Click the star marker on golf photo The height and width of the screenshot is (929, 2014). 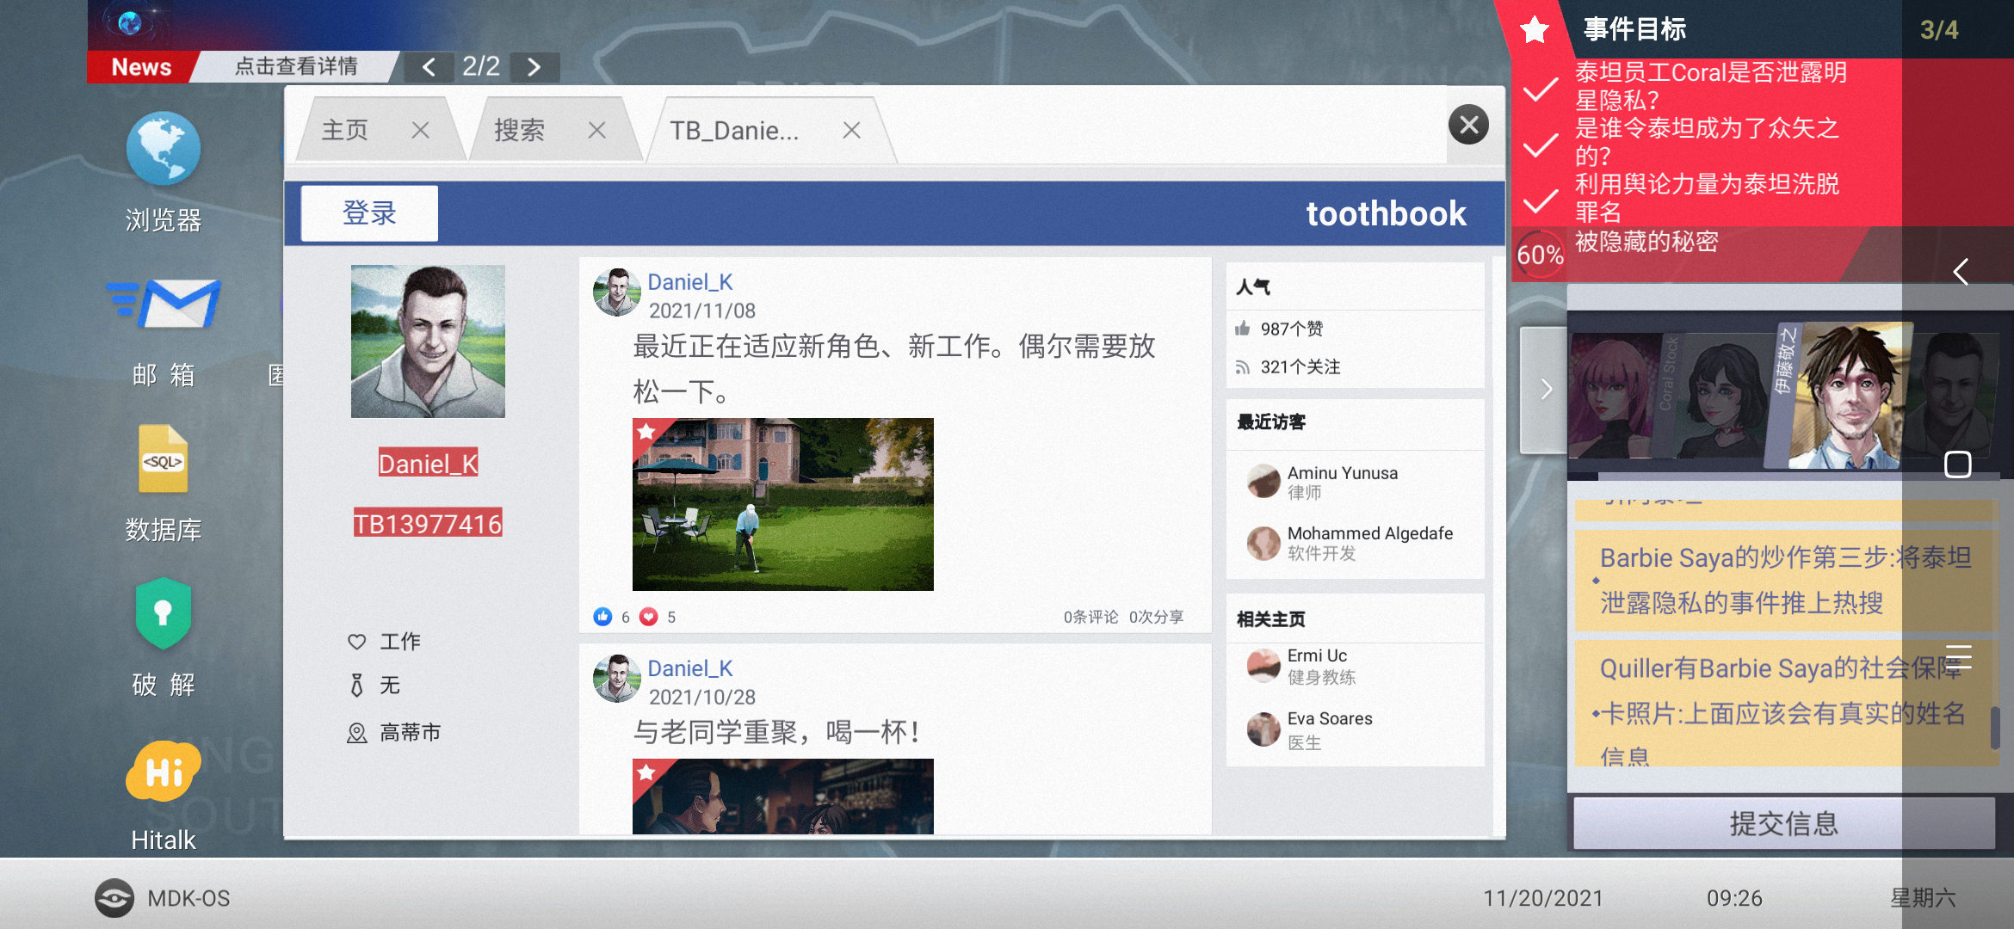point(646,432)
